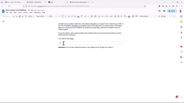Select the Paint format roller icon
This screenshot has height=103, width=184.
pyautogui.click(x=26, y=16)
